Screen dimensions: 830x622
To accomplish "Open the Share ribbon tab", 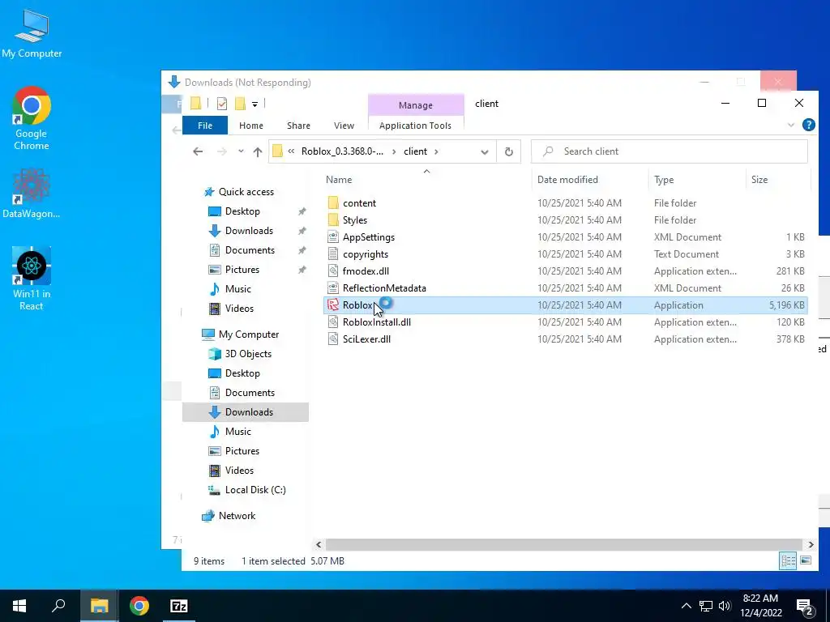I will coord(298,126).
